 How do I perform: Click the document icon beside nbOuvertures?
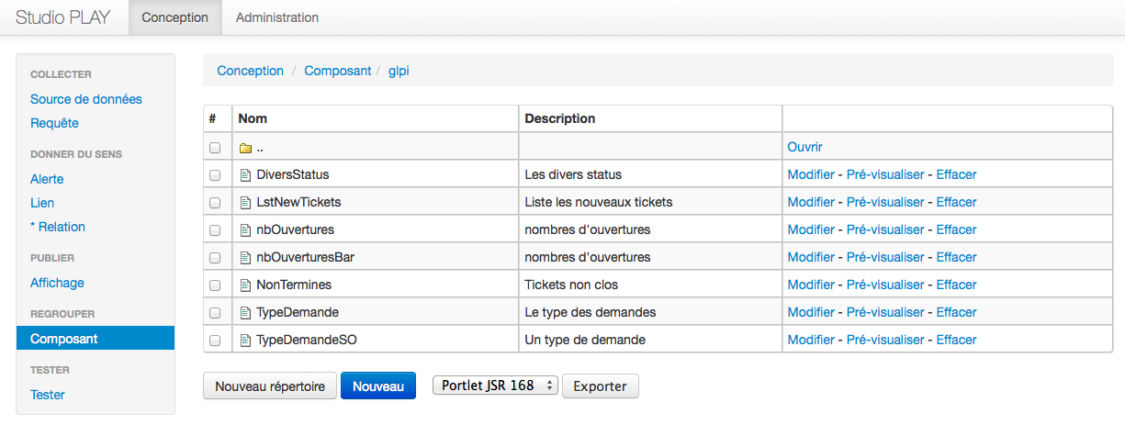(245, 230)
